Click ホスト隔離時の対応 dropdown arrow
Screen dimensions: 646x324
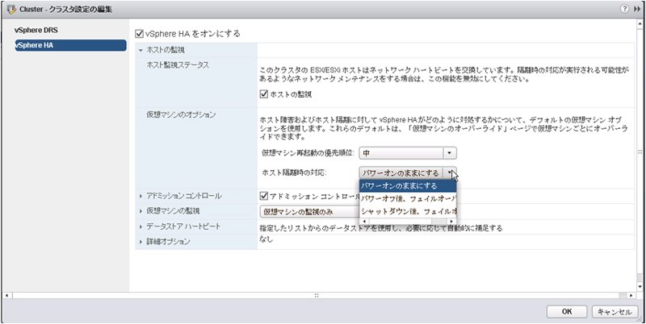coord(450,172)
